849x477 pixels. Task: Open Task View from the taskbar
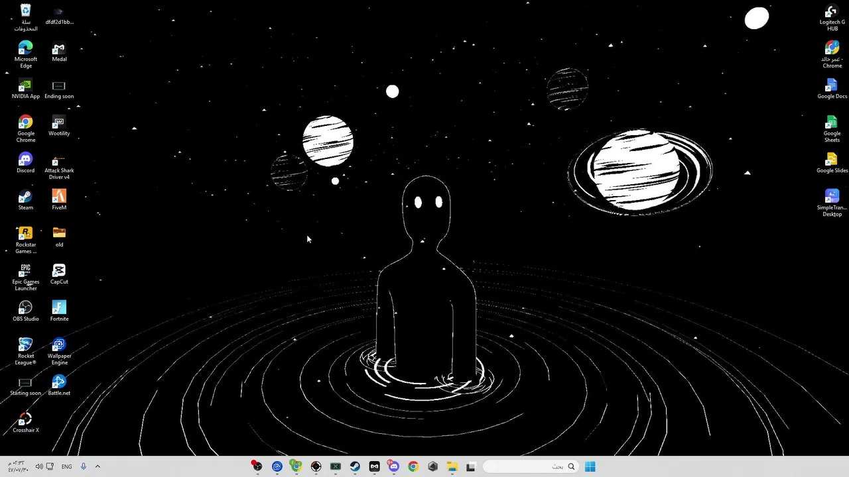coord(471,466)
